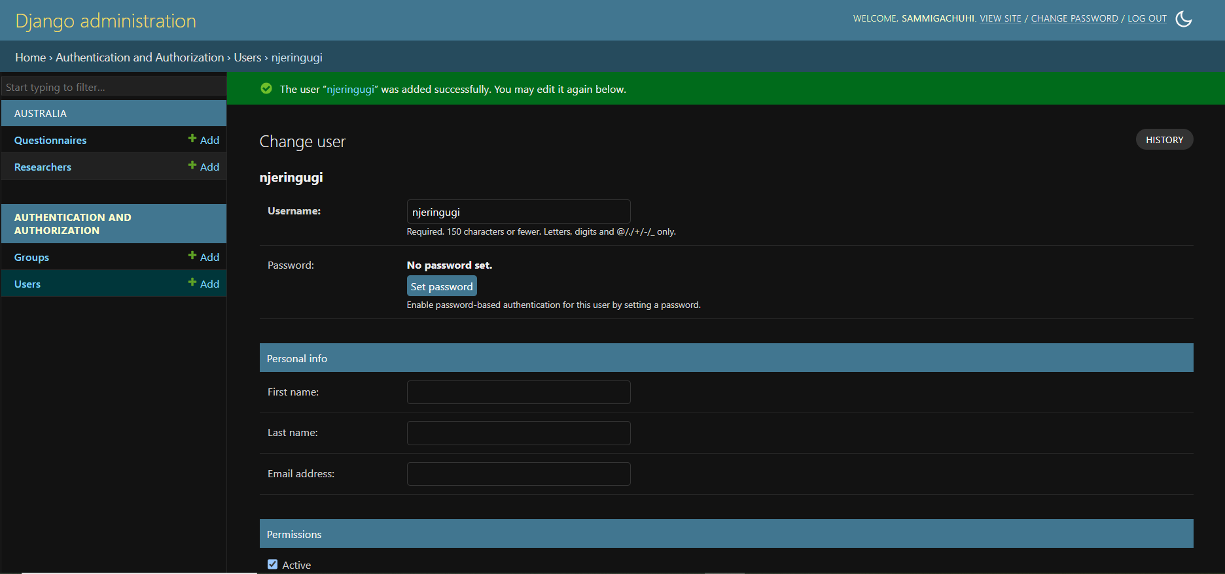
Task: Click Add text link beside Users
Action: pyautogui.click(x=209, y=284)
